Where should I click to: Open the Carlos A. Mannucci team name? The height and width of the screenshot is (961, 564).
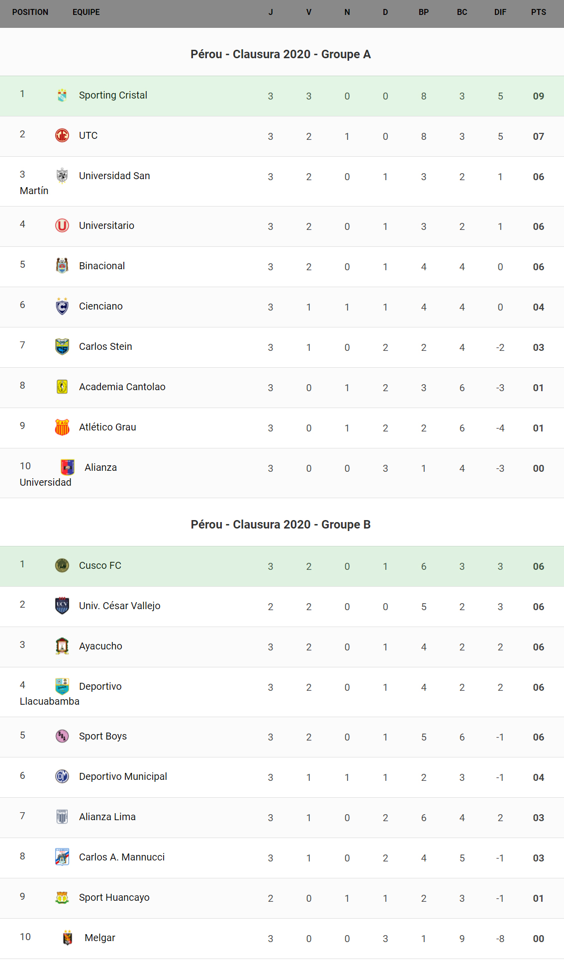pyautogui.click(x=121, y=857)
